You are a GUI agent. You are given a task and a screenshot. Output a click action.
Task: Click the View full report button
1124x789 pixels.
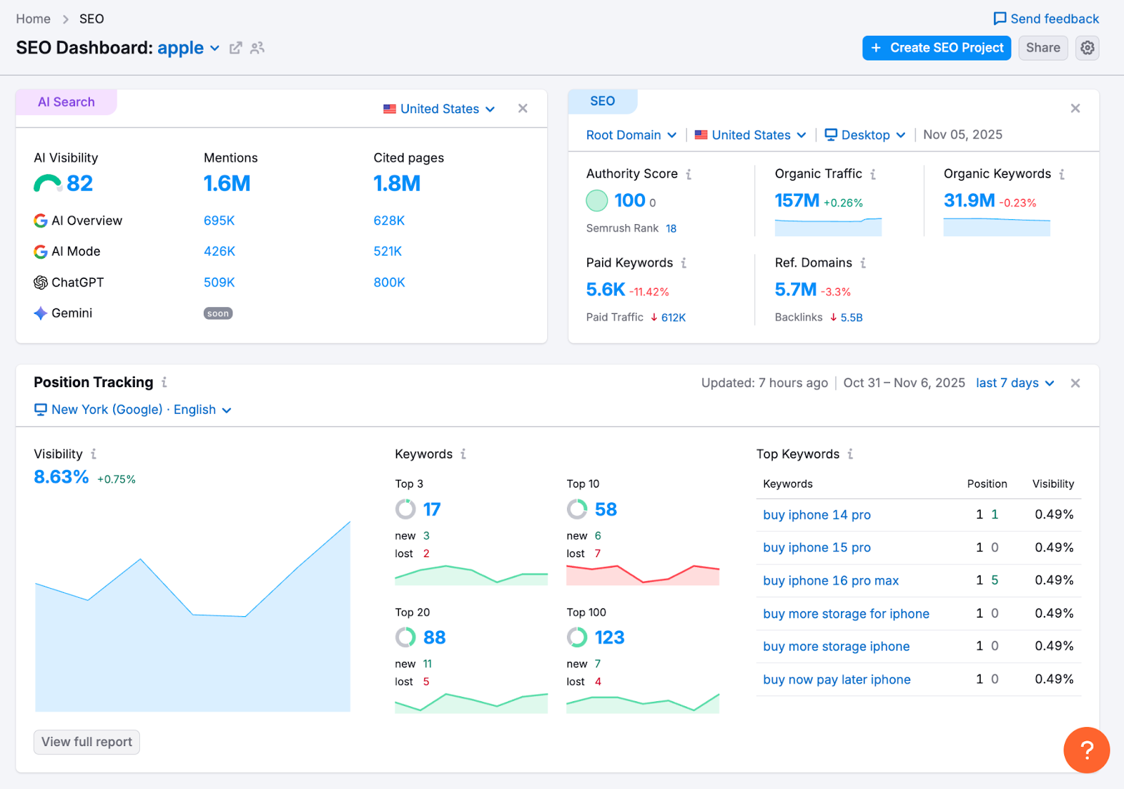[86, 742]
